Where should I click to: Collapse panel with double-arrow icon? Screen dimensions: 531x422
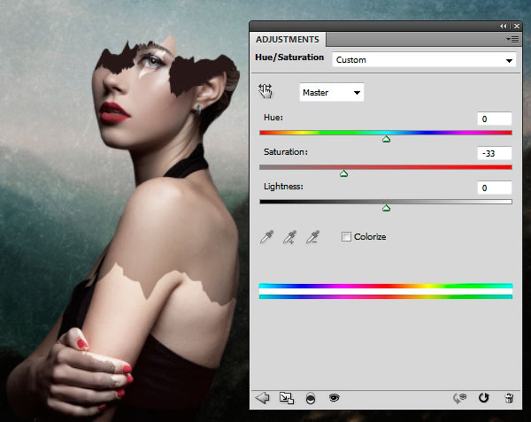click(504, 26)
